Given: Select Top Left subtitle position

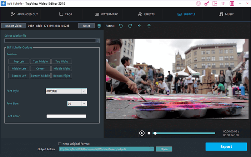Looking at the screenshot, I should (19, 61).
